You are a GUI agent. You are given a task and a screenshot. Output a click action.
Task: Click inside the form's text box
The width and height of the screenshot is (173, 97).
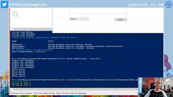tap(98, 11)
